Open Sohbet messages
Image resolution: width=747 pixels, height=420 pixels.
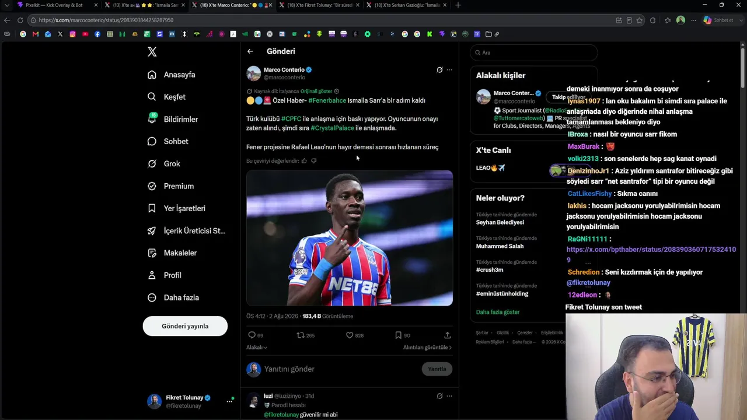[167, 141]
